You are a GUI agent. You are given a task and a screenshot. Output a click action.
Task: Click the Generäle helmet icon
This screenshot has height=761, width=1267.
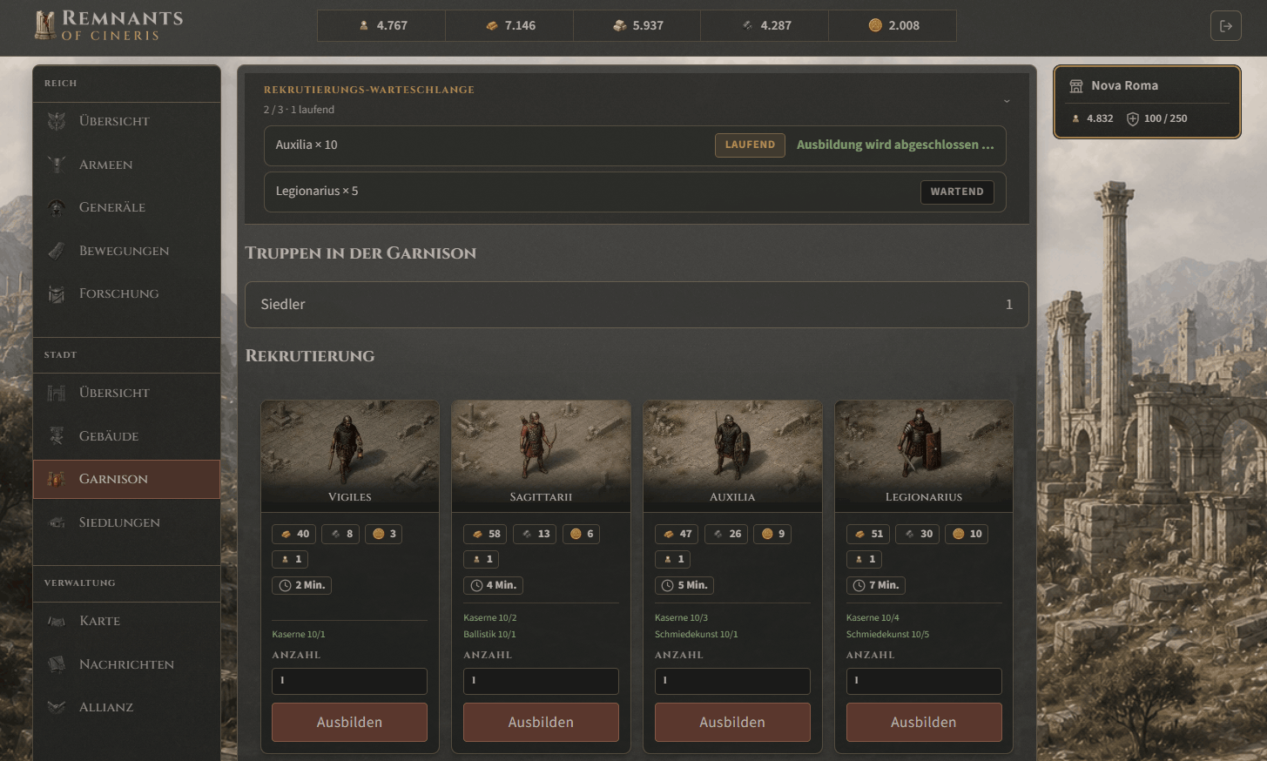pyautogui.click(x=57, y=207)
